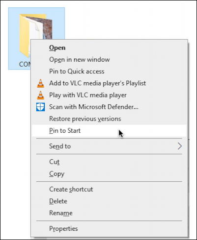The width and height of the screenshot is (197, 240).
Task: Click the Microsoft Defender shield icon
Action: [x=40, y=107]
